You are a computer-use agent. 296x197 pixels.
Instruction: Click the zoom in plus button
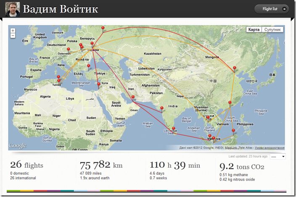point(13,31)
